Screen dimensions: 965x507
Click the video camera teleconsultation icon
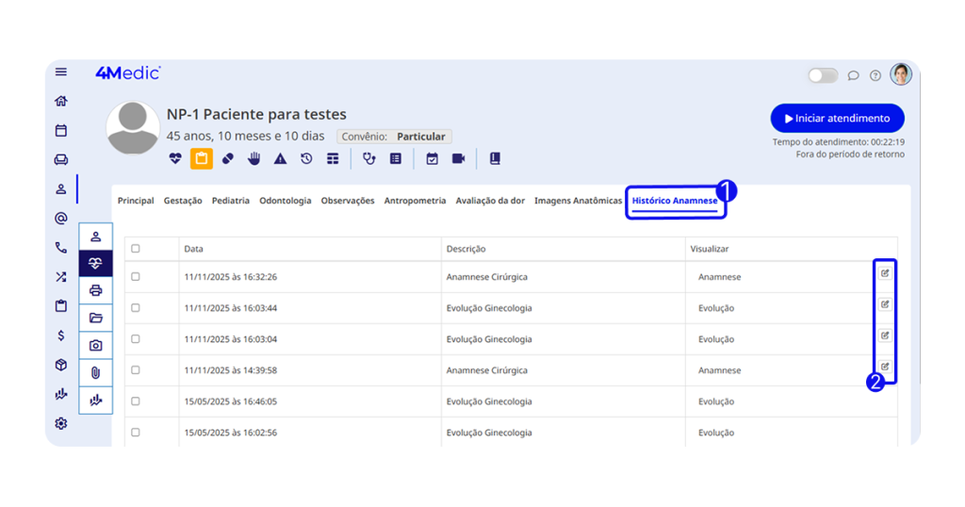(x=459, y=159)
